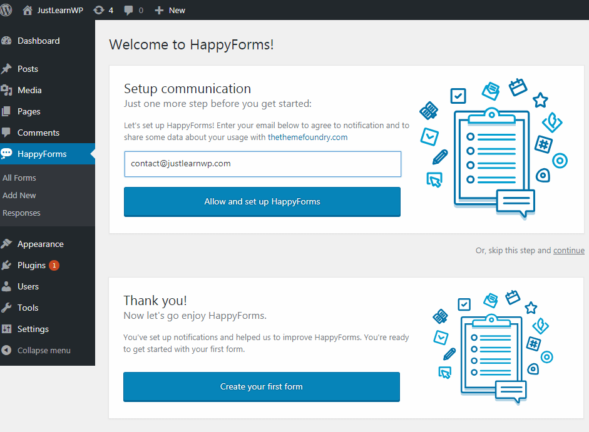
Task: Click the home icon beside JustLearnWP
Action: tap(28, 10)
